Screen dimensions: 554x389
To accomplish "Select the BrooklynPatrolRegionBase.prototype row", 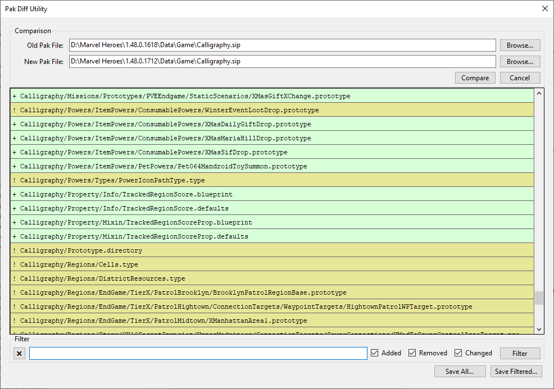I will click(x=272, y=292).
